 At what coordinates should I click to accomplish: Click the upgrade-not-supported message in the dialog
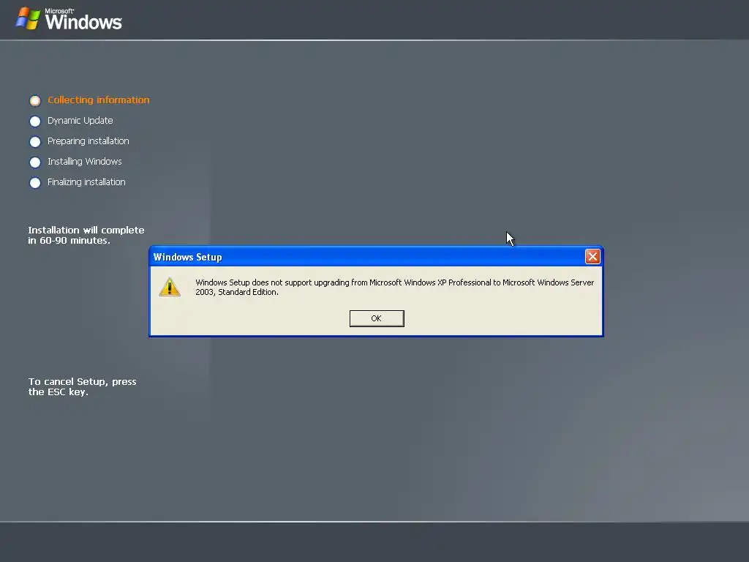394,287
